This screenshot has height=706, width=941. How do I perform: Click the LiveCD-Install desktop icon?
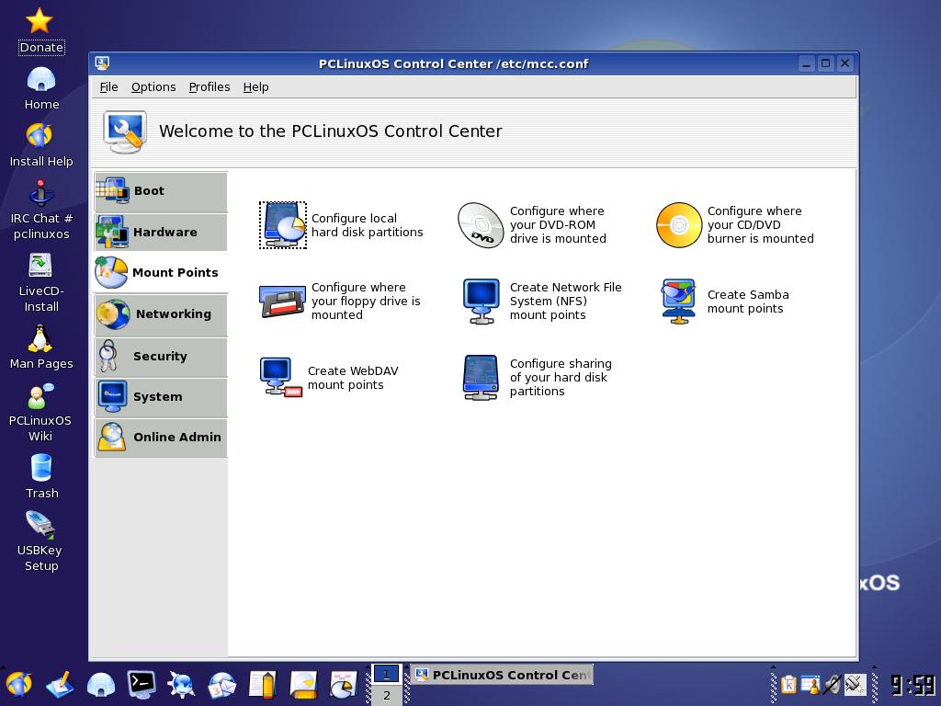tap(40, 266)
